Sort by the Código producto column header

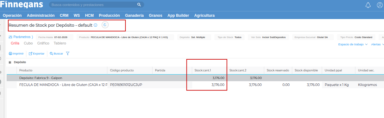pyautogui.click(x=130, y=70)
